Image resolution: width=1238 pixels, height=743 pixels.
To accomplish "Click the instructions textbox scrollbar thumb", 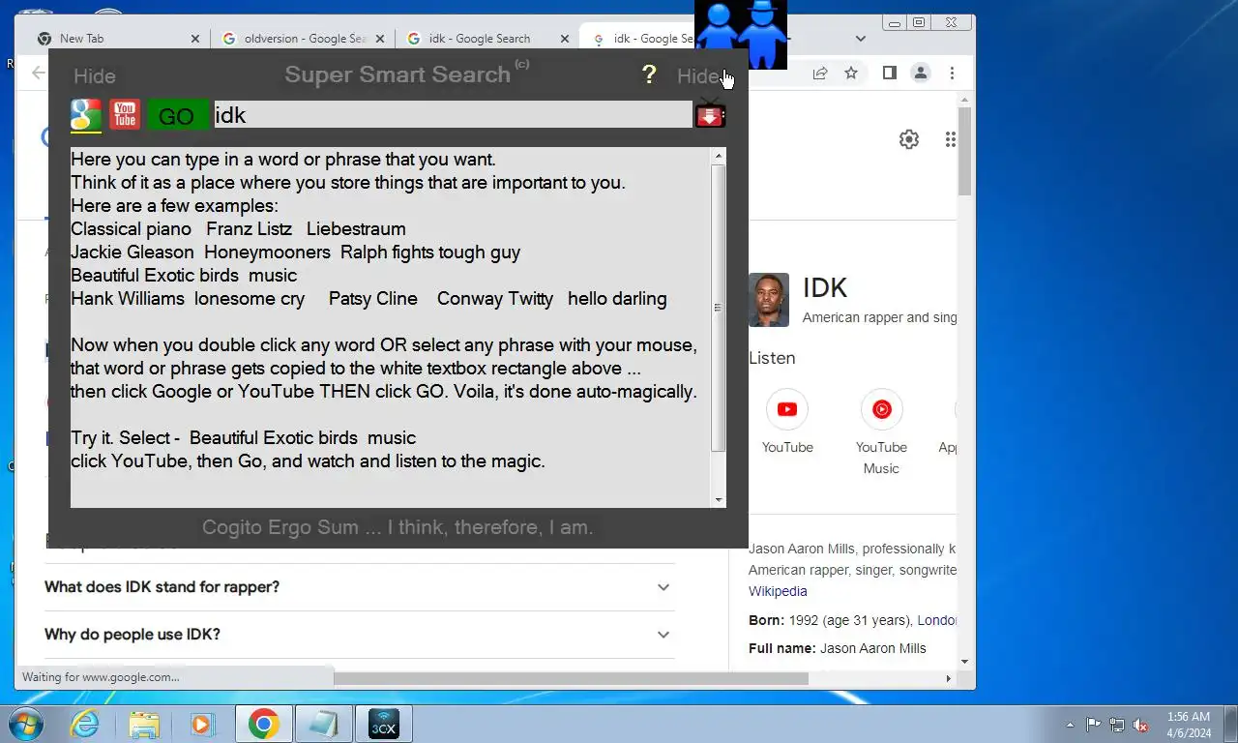I will point(719,308).
